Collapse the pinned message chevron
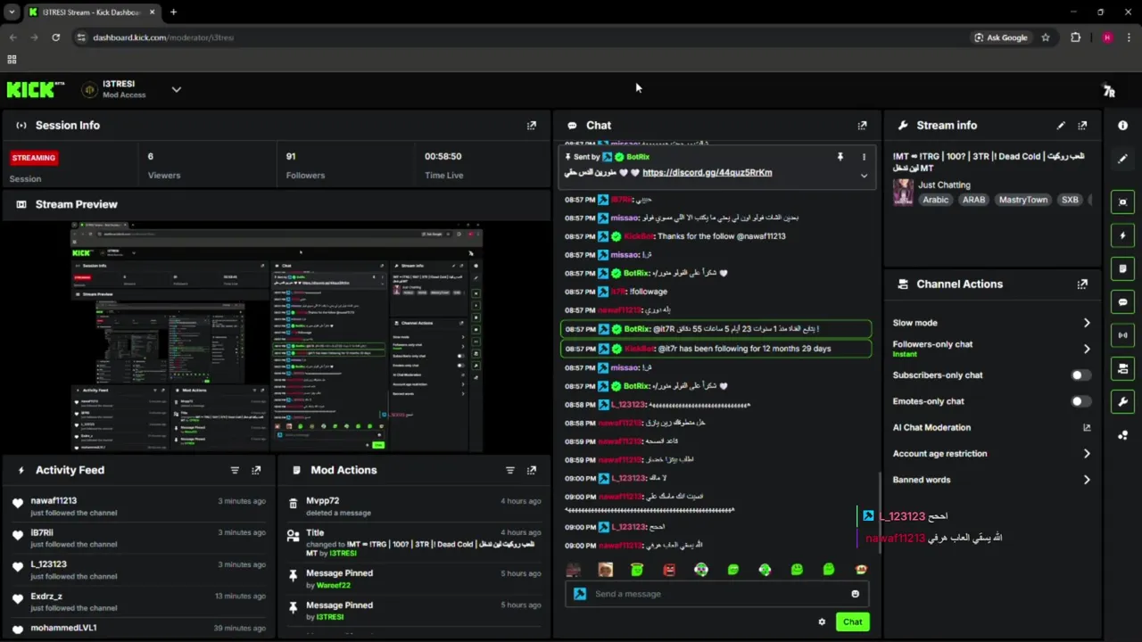Viewport: 1142px width, 642px height. pos(864,176)
